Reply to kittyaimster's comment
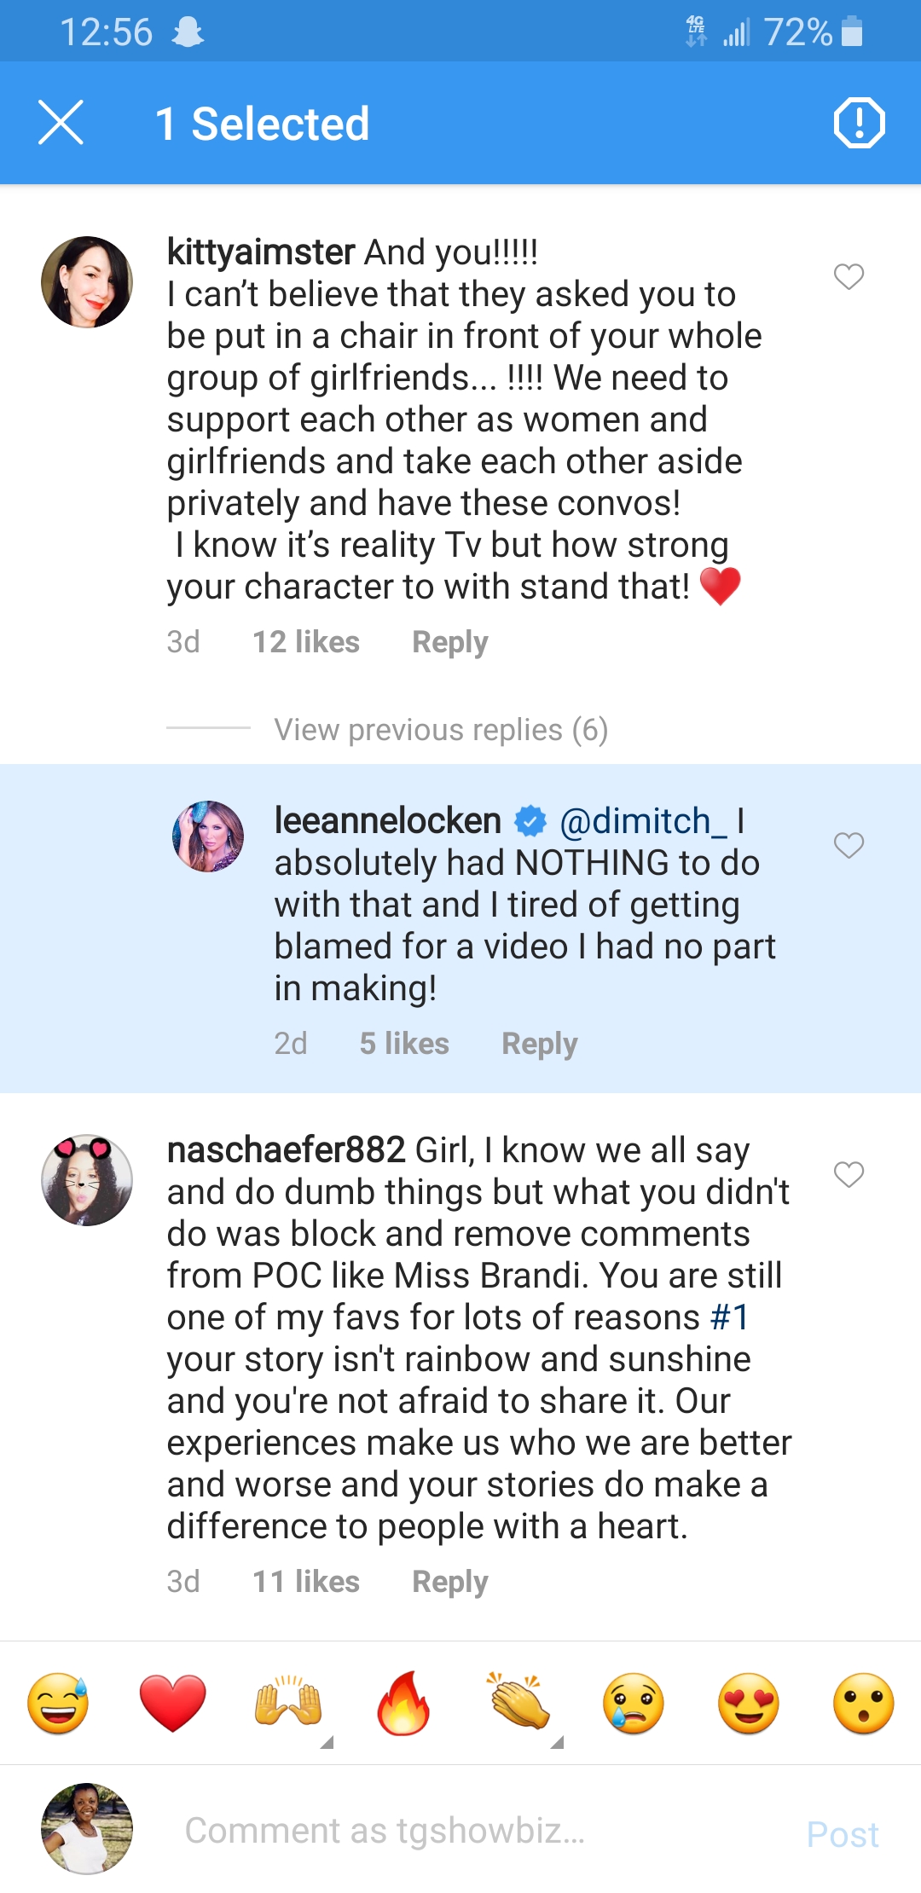 coord(449,642)
